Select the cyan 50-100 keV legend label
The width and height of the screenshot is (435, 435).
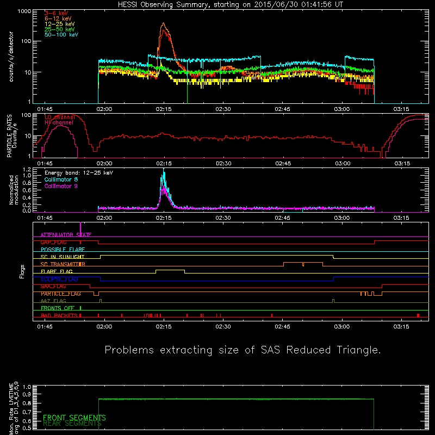[61, 35]
